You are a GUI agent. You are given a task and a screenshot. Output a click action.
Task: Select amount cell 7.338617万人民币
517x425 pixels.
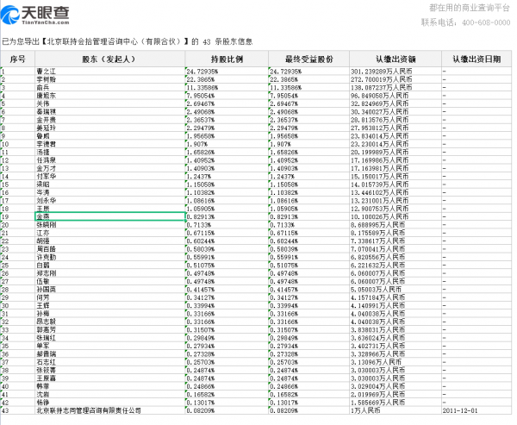click(x=396, y=241)
